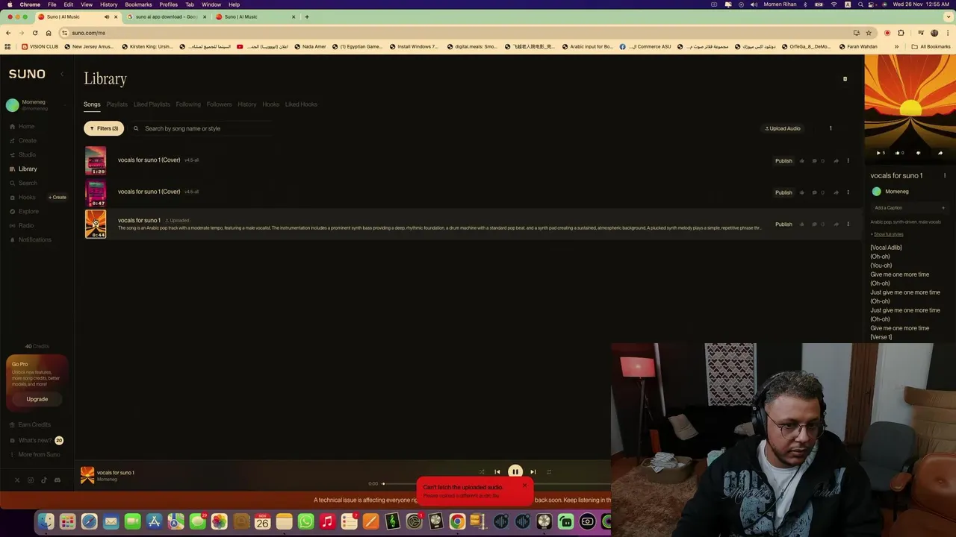Collapse the Suno sidebar with the arrow

click(62, 74)
